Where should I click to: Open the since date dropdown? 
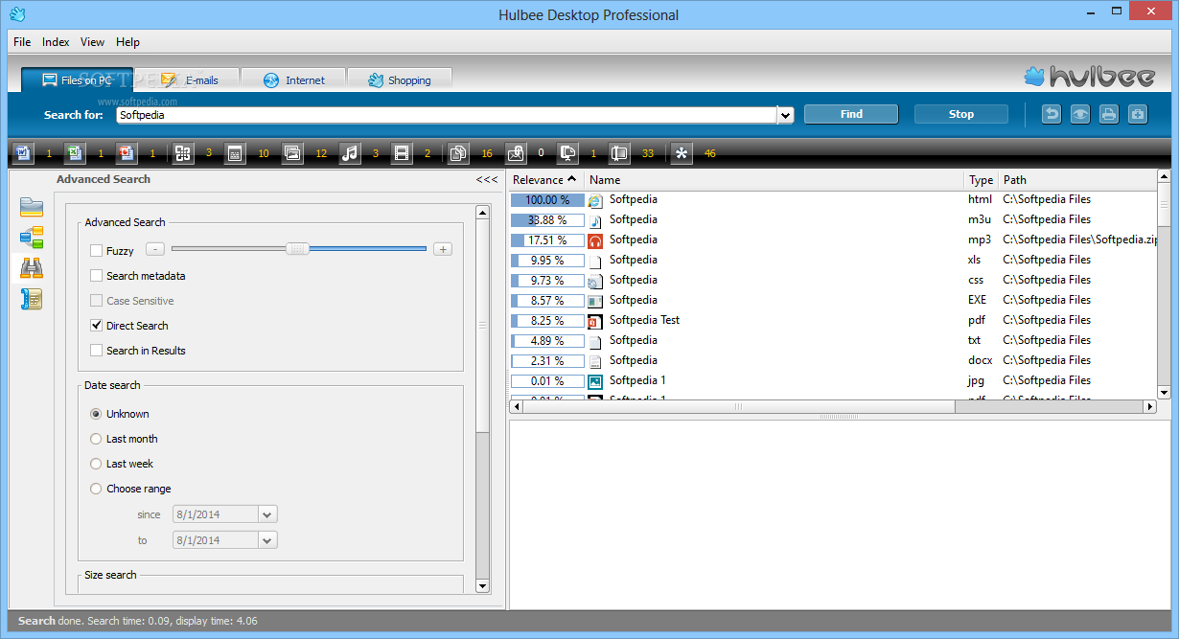[267, 514]
